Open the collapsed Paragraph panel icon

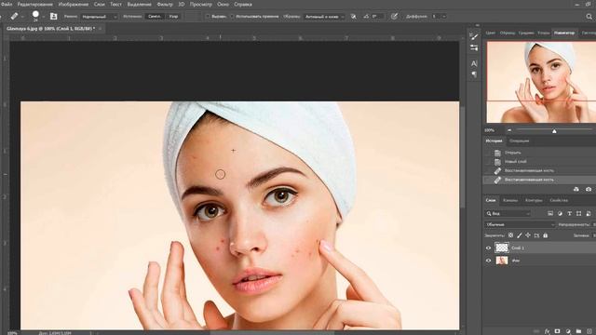click(474, 74)
